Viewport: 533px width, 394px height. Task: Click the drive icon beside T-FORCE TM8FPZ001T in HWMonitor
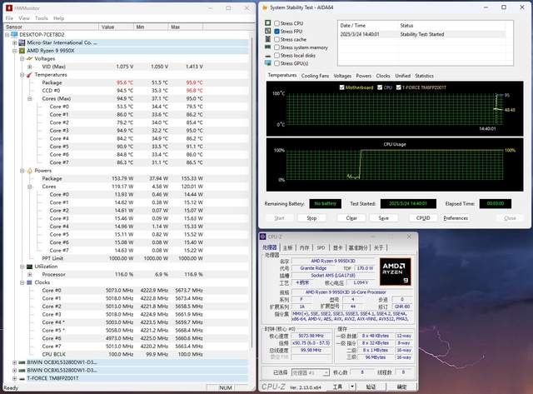pyautogui.click(x=22, y=378)
